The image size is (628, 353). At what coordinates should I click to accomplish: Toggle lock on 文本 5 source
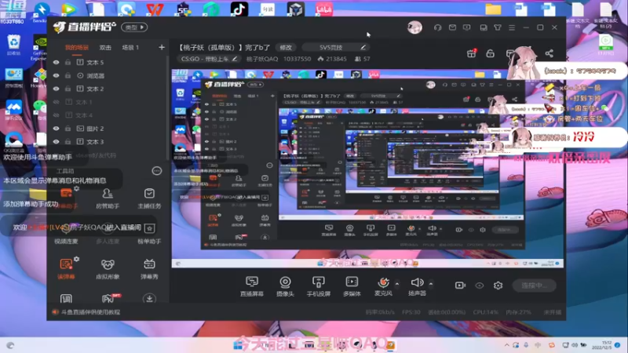pos(68,63)
